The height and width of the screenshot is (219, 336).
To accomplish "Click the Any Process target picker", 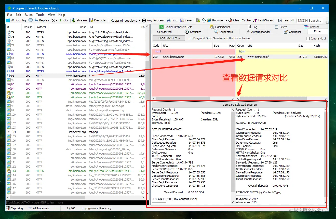I will [153, 20].
